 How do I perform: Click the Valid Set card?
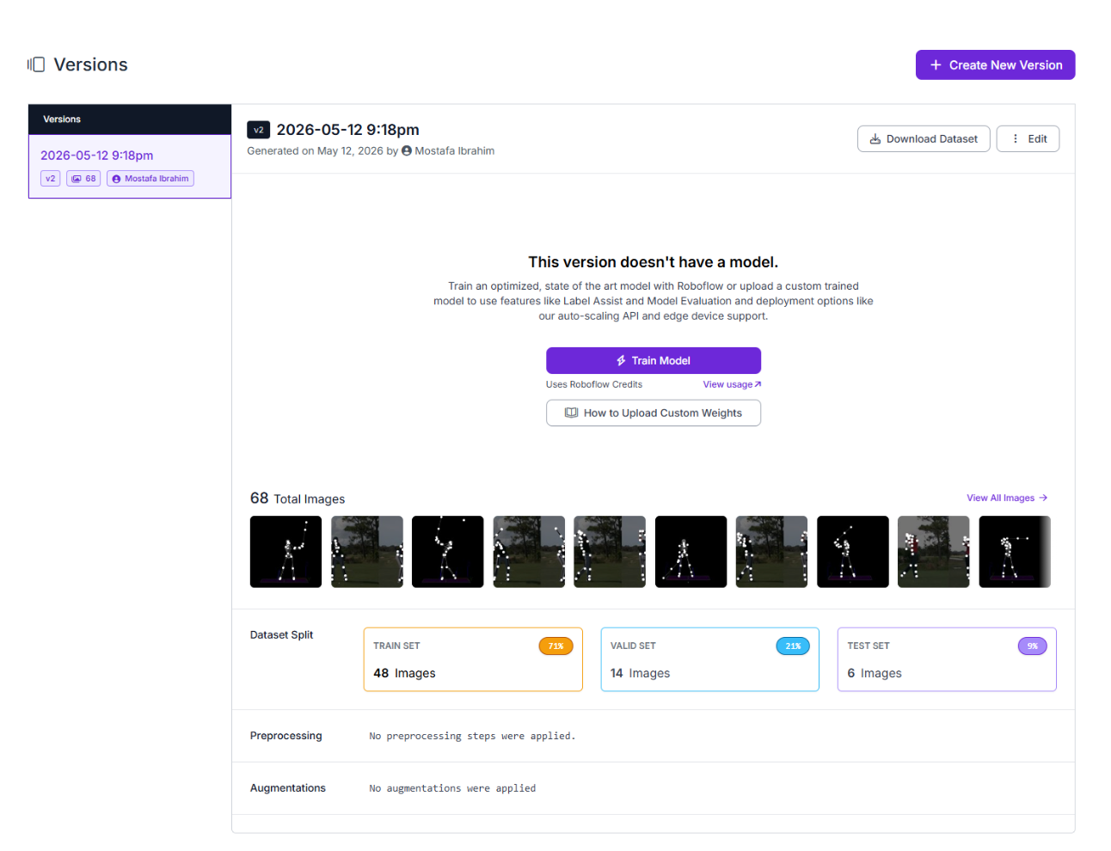click(x=710, y=659)
